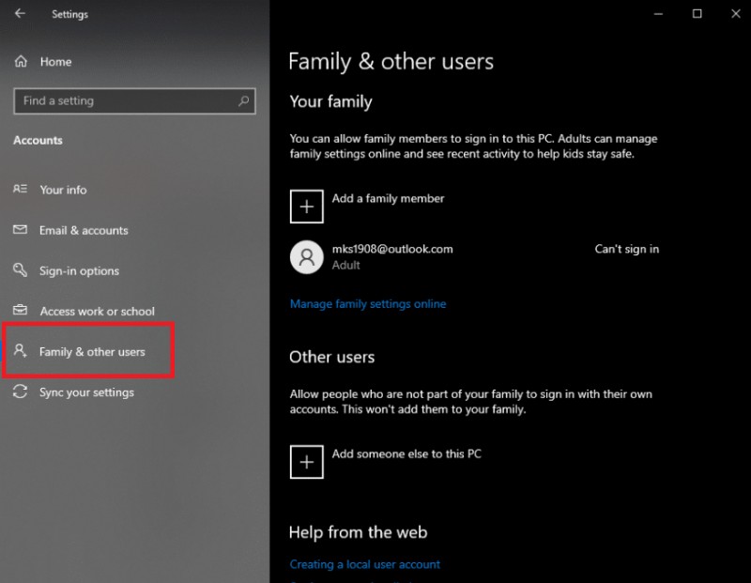Click the Email & accounts envelope icon

[x=21, y=230]
